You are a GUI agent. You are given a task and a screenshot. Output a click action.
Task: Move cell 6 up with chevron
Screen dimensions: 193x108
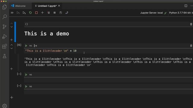(11, 45)
